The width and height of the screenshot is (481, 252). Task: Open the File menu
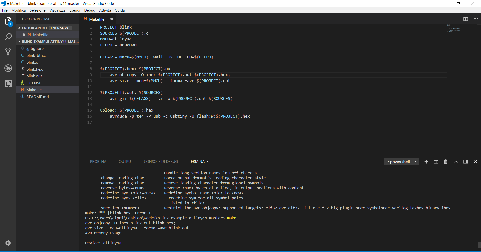pos(5,10)
